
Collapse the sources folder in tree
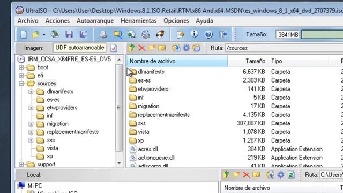(21, 84)
